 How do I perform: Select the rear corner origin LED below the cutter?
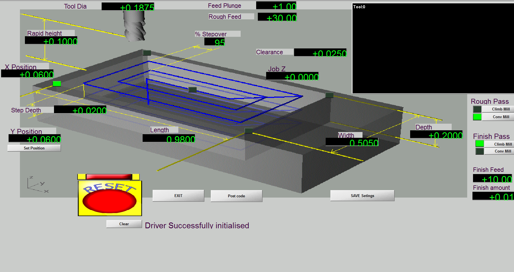(x=147, y=53)
